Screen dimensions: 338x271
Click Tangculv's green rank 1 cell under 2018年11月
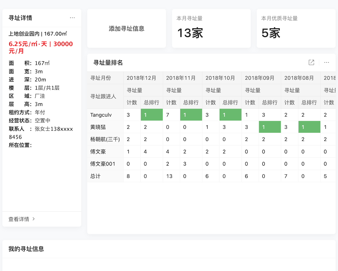[191, 115]
